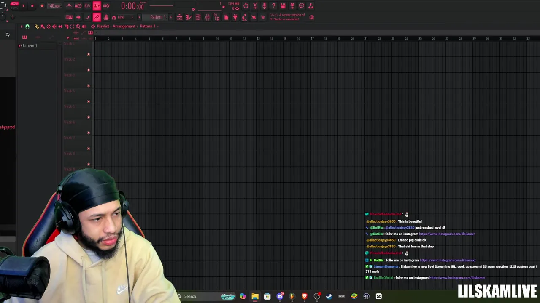Click Playlist - Arrangement breadcrumb

click(116, 26)
